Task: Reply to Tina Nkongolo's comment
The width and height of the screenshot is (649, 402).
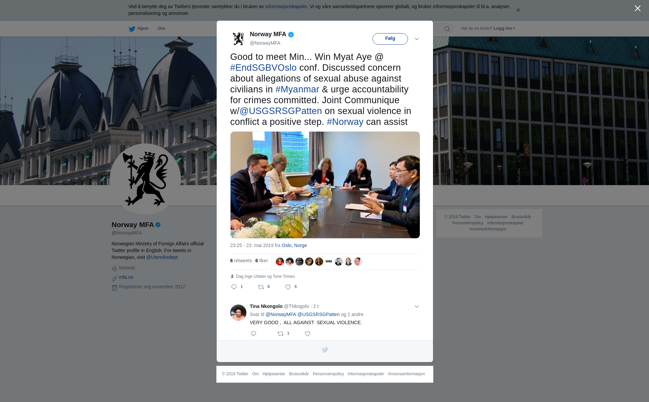Action: click(x=254, y=334)
